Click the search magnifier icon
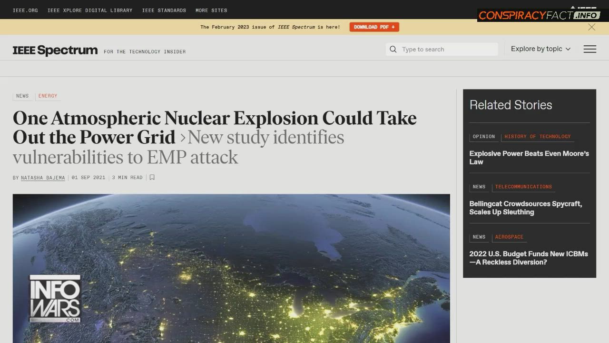Screen dimensions: 609x343 pos(393,49)
